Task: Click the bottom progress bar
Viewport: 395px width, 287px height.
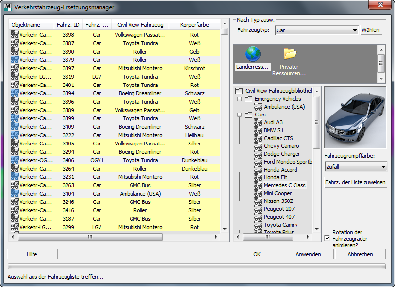Action: [x=197, y=266]
